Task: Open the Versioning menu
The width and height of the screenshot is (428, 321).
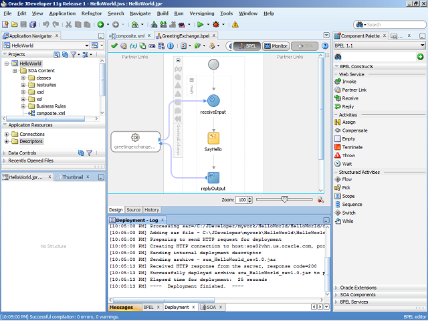Action: (x=202, y=13)
